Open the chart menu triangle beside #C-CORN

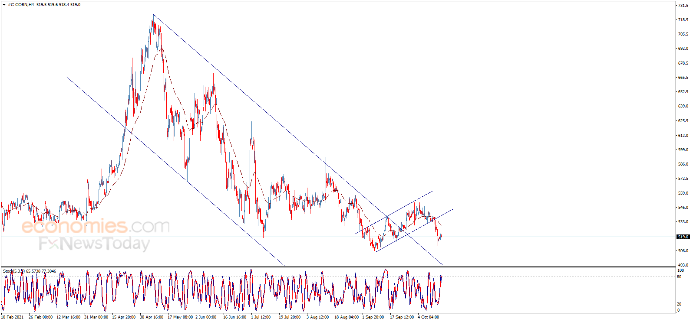4,5
